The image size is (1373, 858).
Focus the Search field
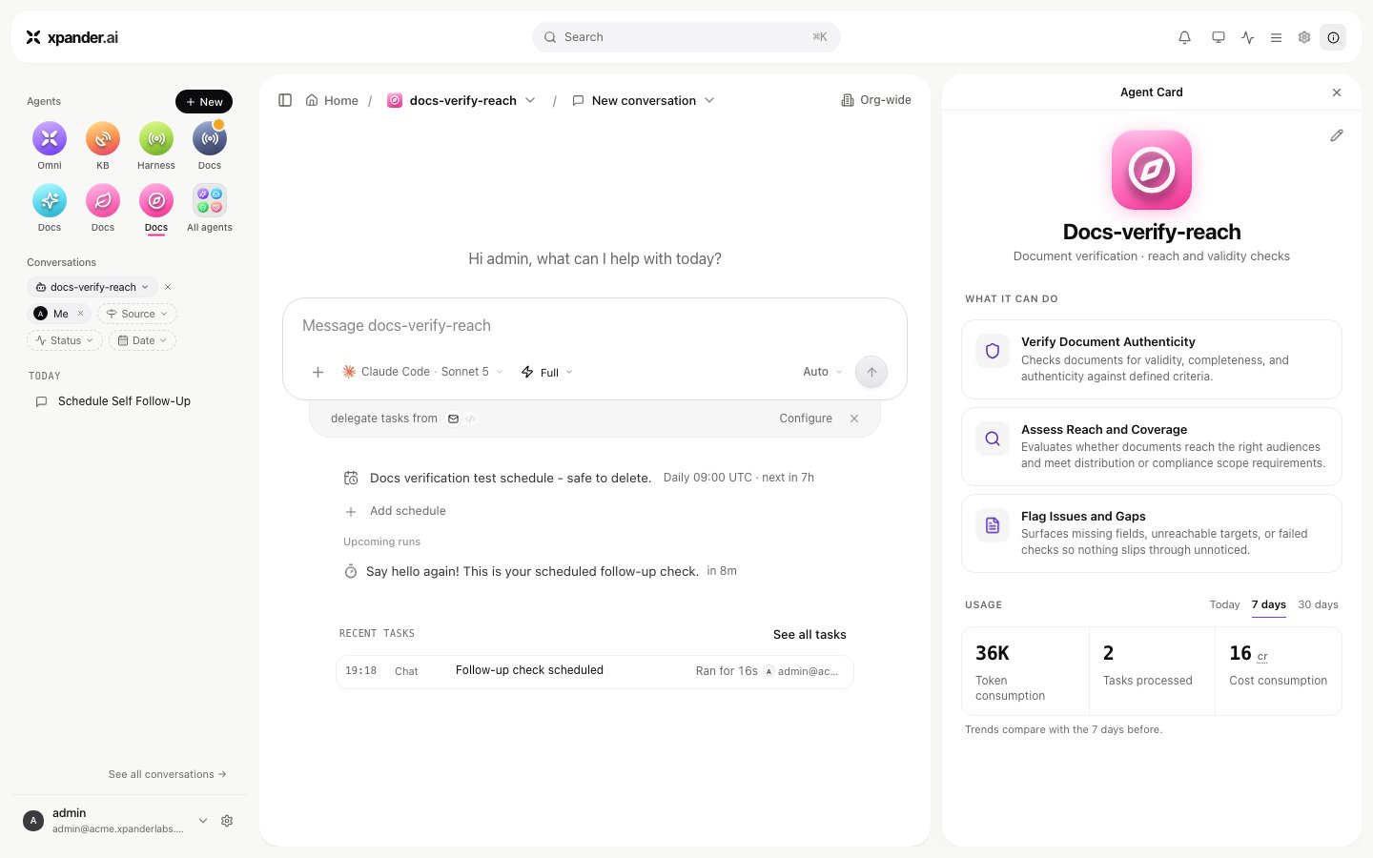[686, 37]
